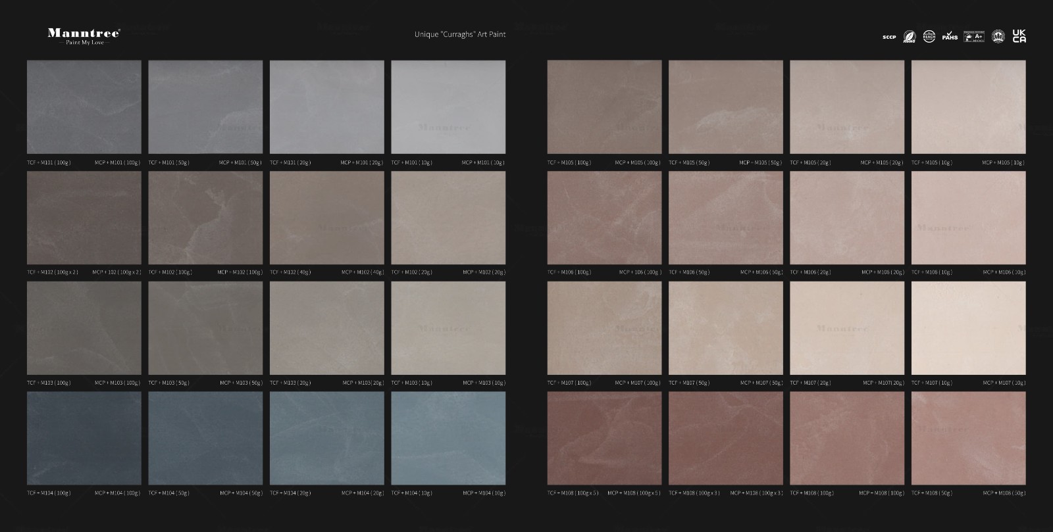Pick the lightest grey M101 (10g) swatch
Screen dimensions: 1053x532
tap(448, 107)
